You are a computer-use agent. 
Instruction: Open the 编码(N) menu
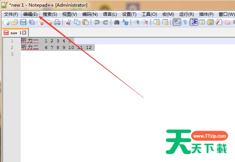pos(90,14)
